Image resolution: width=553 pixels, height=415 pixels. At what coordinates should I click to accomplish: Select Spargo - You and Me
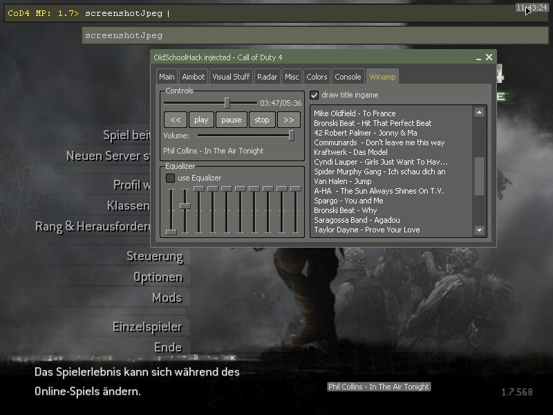coord(348,201)
